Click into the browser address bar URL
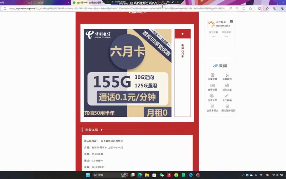286x179 pixels. pyautogui.click(x=118, y=8)
